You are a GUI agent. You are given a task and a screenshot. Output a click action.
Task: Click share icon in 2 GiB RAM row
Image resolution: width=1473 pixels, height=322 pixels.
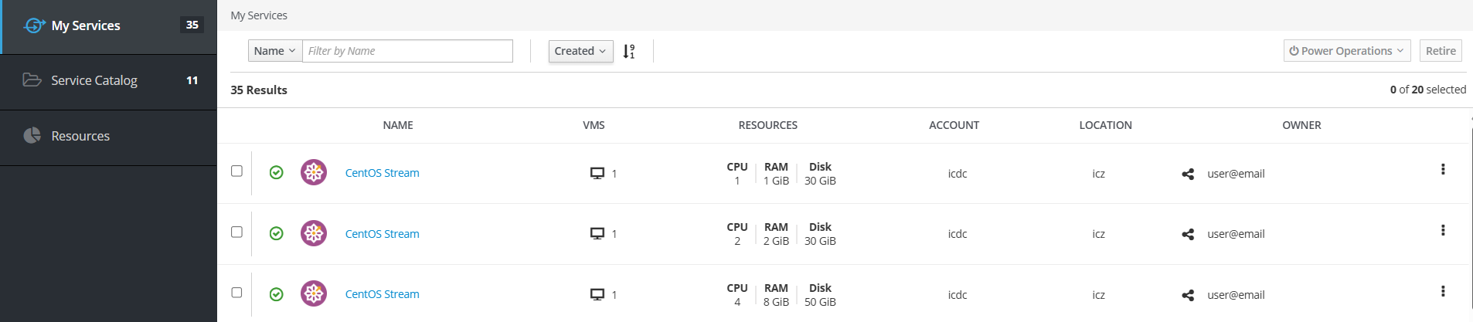(x=1188, y=234)
